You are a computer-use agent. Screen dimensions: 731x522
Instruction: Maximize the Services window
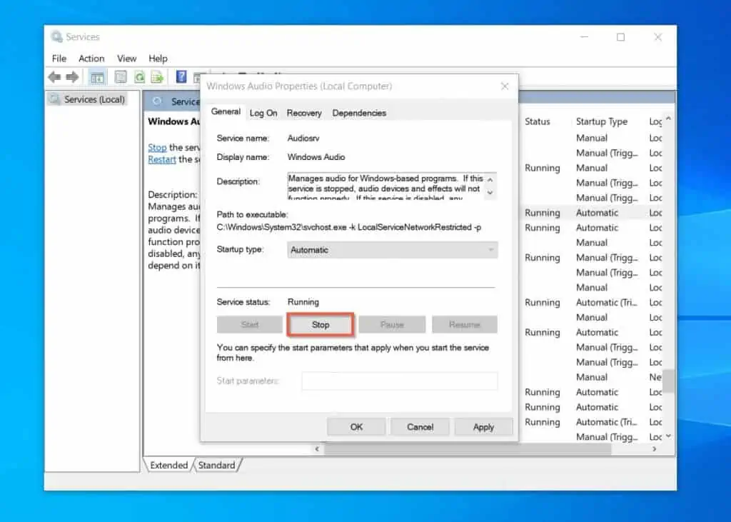620,37
